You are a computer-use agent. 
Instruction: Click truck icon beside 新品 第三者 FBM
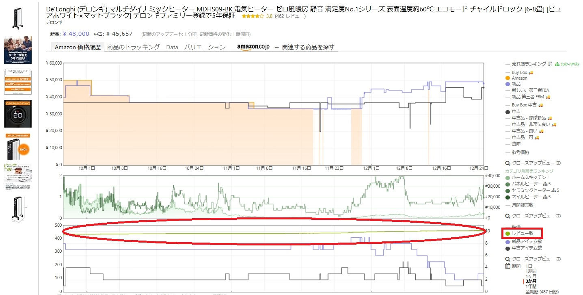tap(548, 97)
